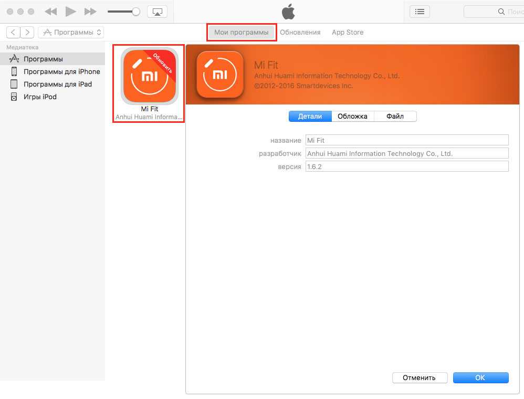Click the Mi Fit label under thumbnail

click(x=150, y=109)
